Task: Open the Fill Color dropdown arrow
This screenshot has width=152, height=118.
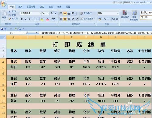Action: [x=44, y=19]
